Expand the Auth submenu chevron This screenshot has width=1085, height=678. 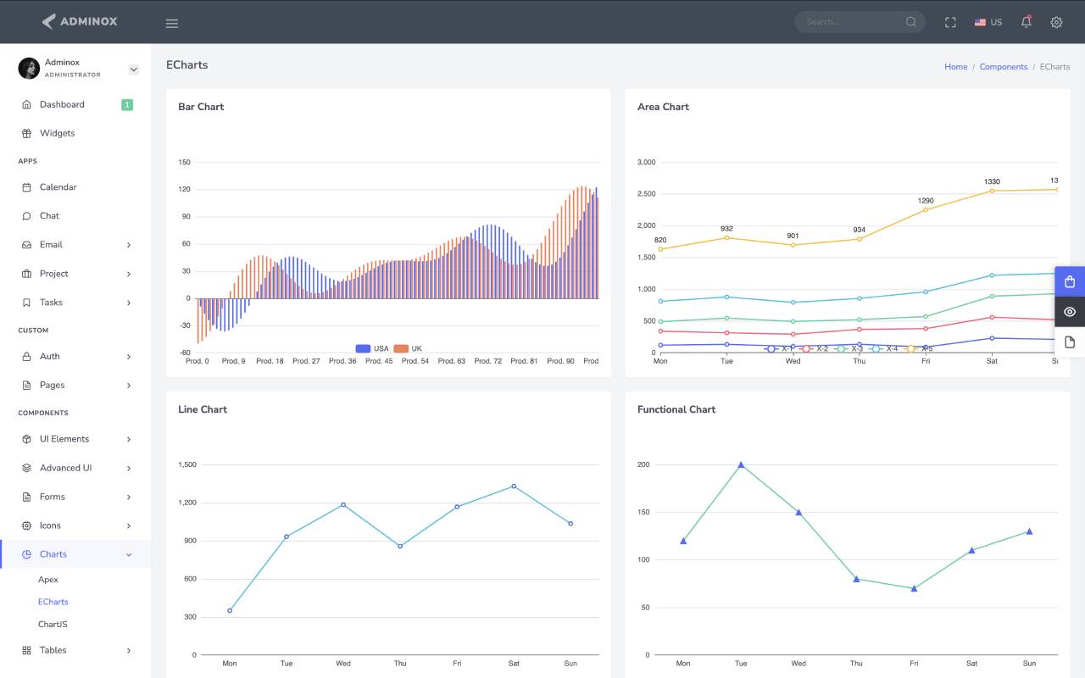click(x=129, y=357)
